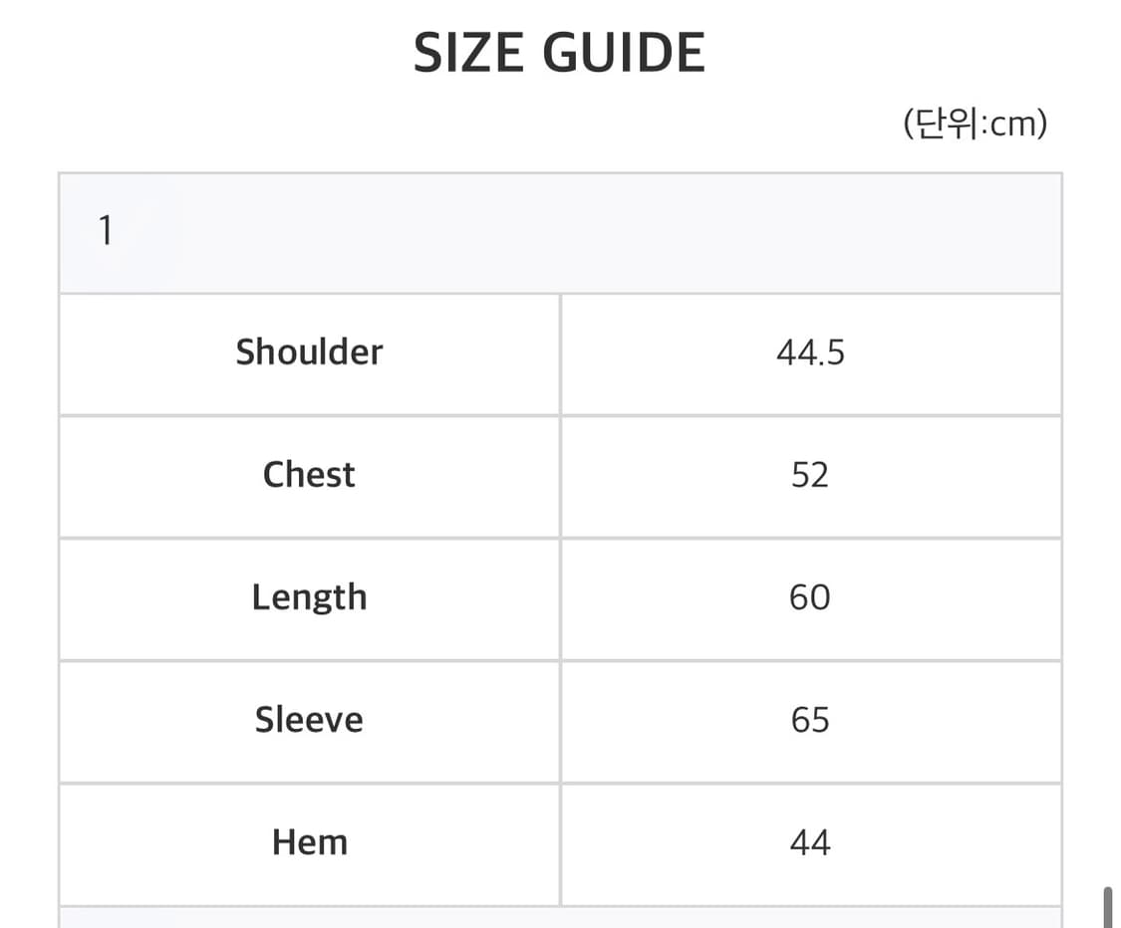The height and width of the screenshot is (928, 1121).
Task: Select the size number 1 in header row
Action: [x=106, y=232]
